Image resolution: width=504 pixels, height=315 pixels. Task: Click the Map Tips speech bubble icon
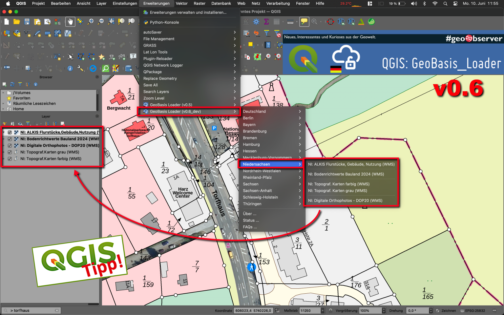304,22
